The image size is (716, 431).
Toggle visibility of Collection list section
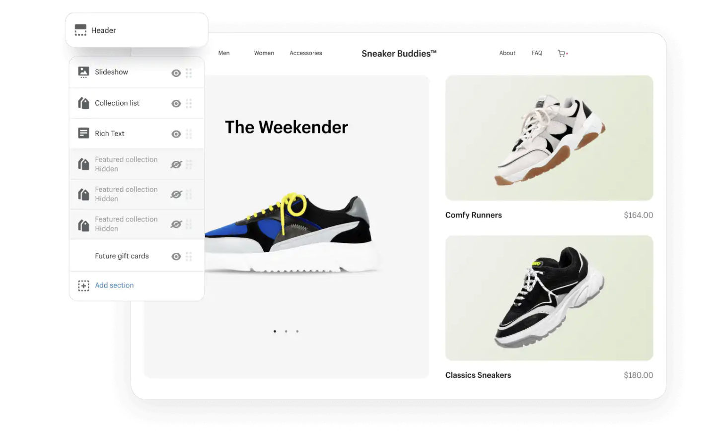tap(176, 104)
